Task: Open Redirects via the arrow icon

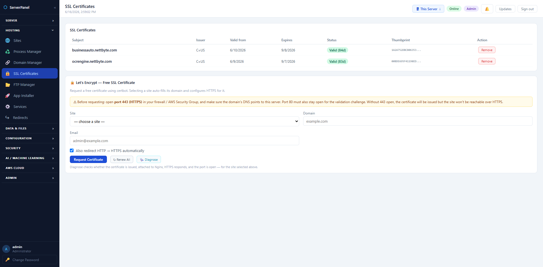Action: point(7,118)
